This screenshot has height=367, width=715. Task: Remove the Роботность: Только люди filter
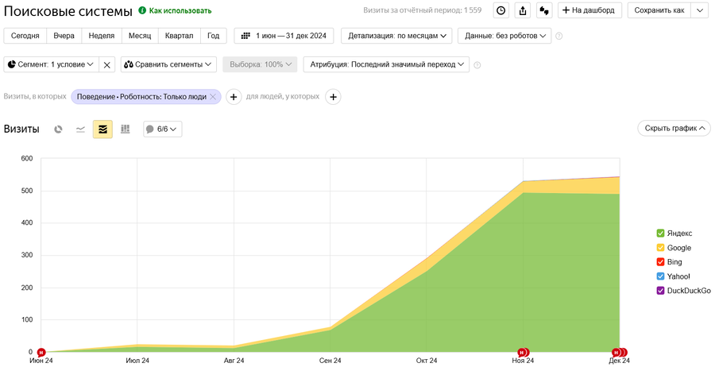212,97
